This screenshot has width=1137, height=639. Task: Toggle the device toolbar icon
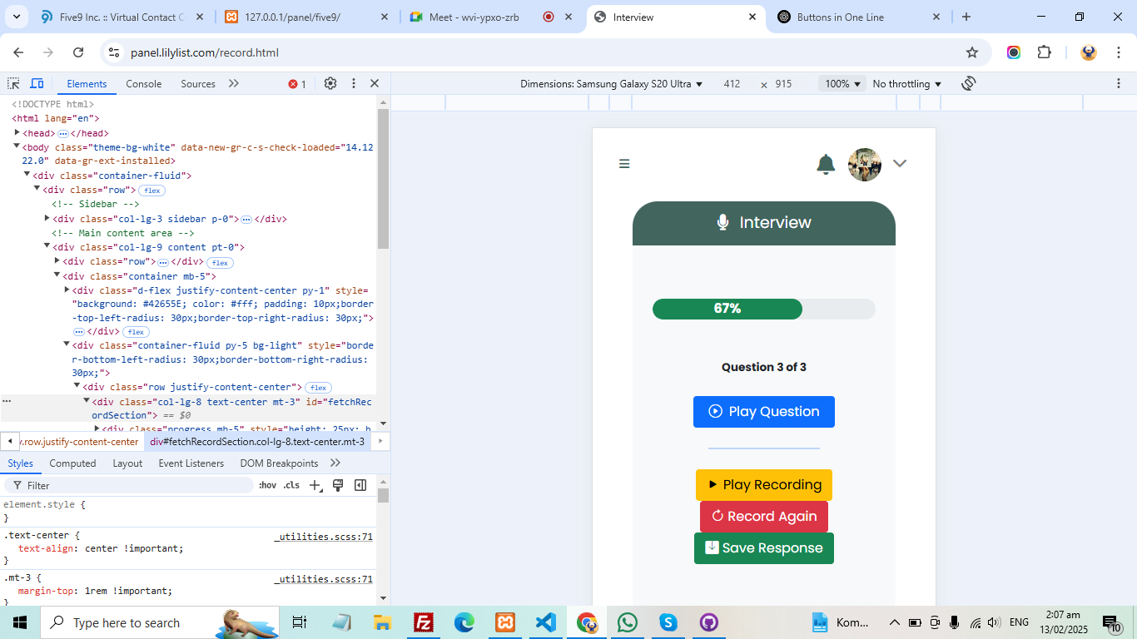click(37, 83)
